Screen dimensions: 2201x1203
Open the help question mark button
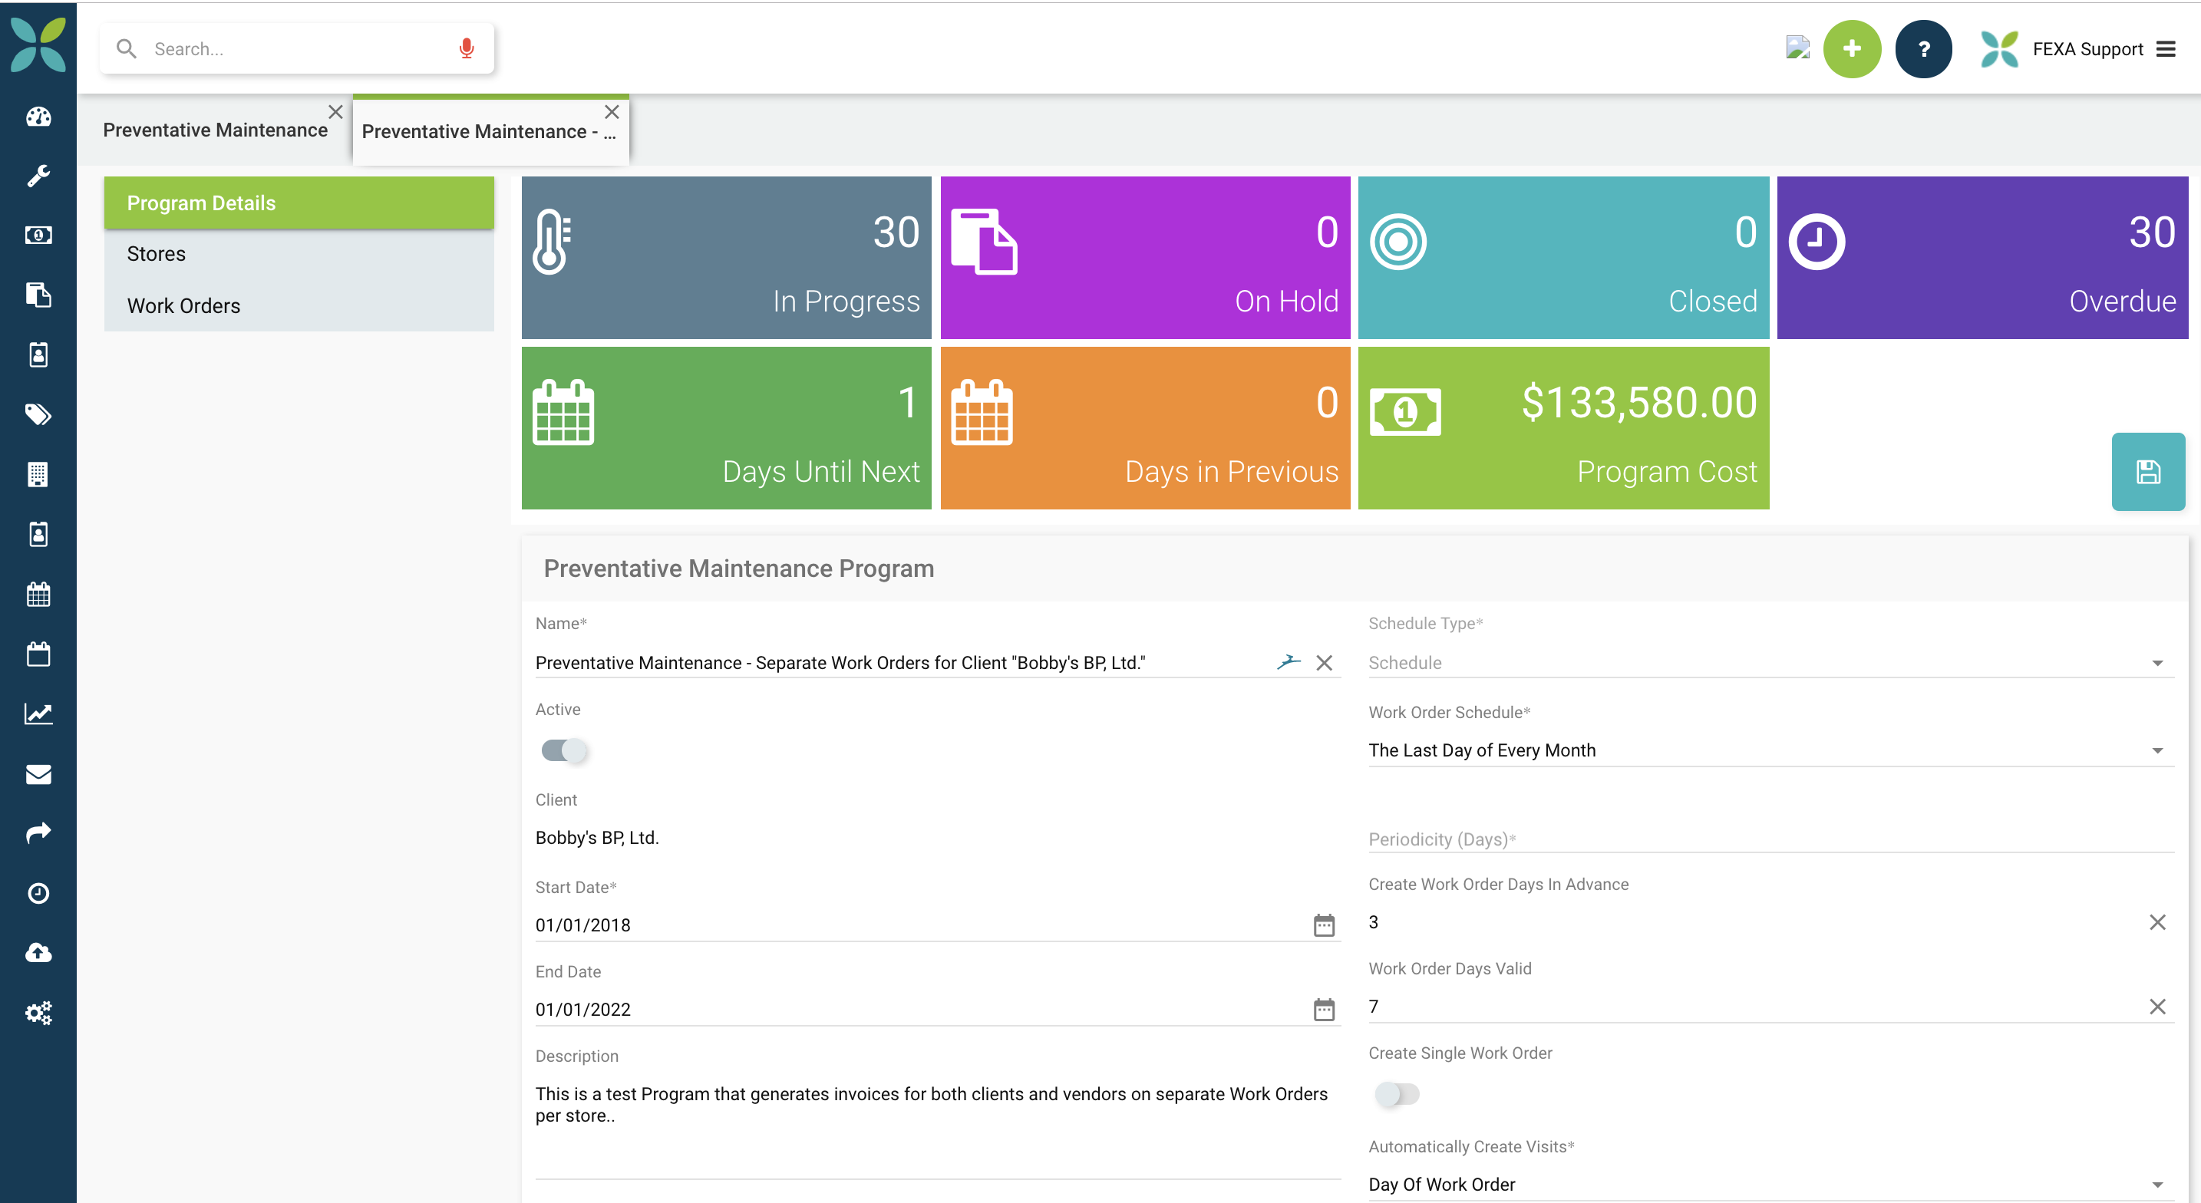point(1923,48)
